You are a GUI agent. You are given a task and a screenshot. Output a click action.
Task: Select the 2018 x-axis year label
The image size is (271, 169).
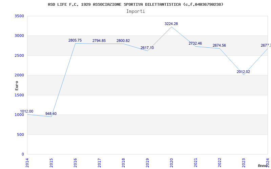tap(123, 163)
